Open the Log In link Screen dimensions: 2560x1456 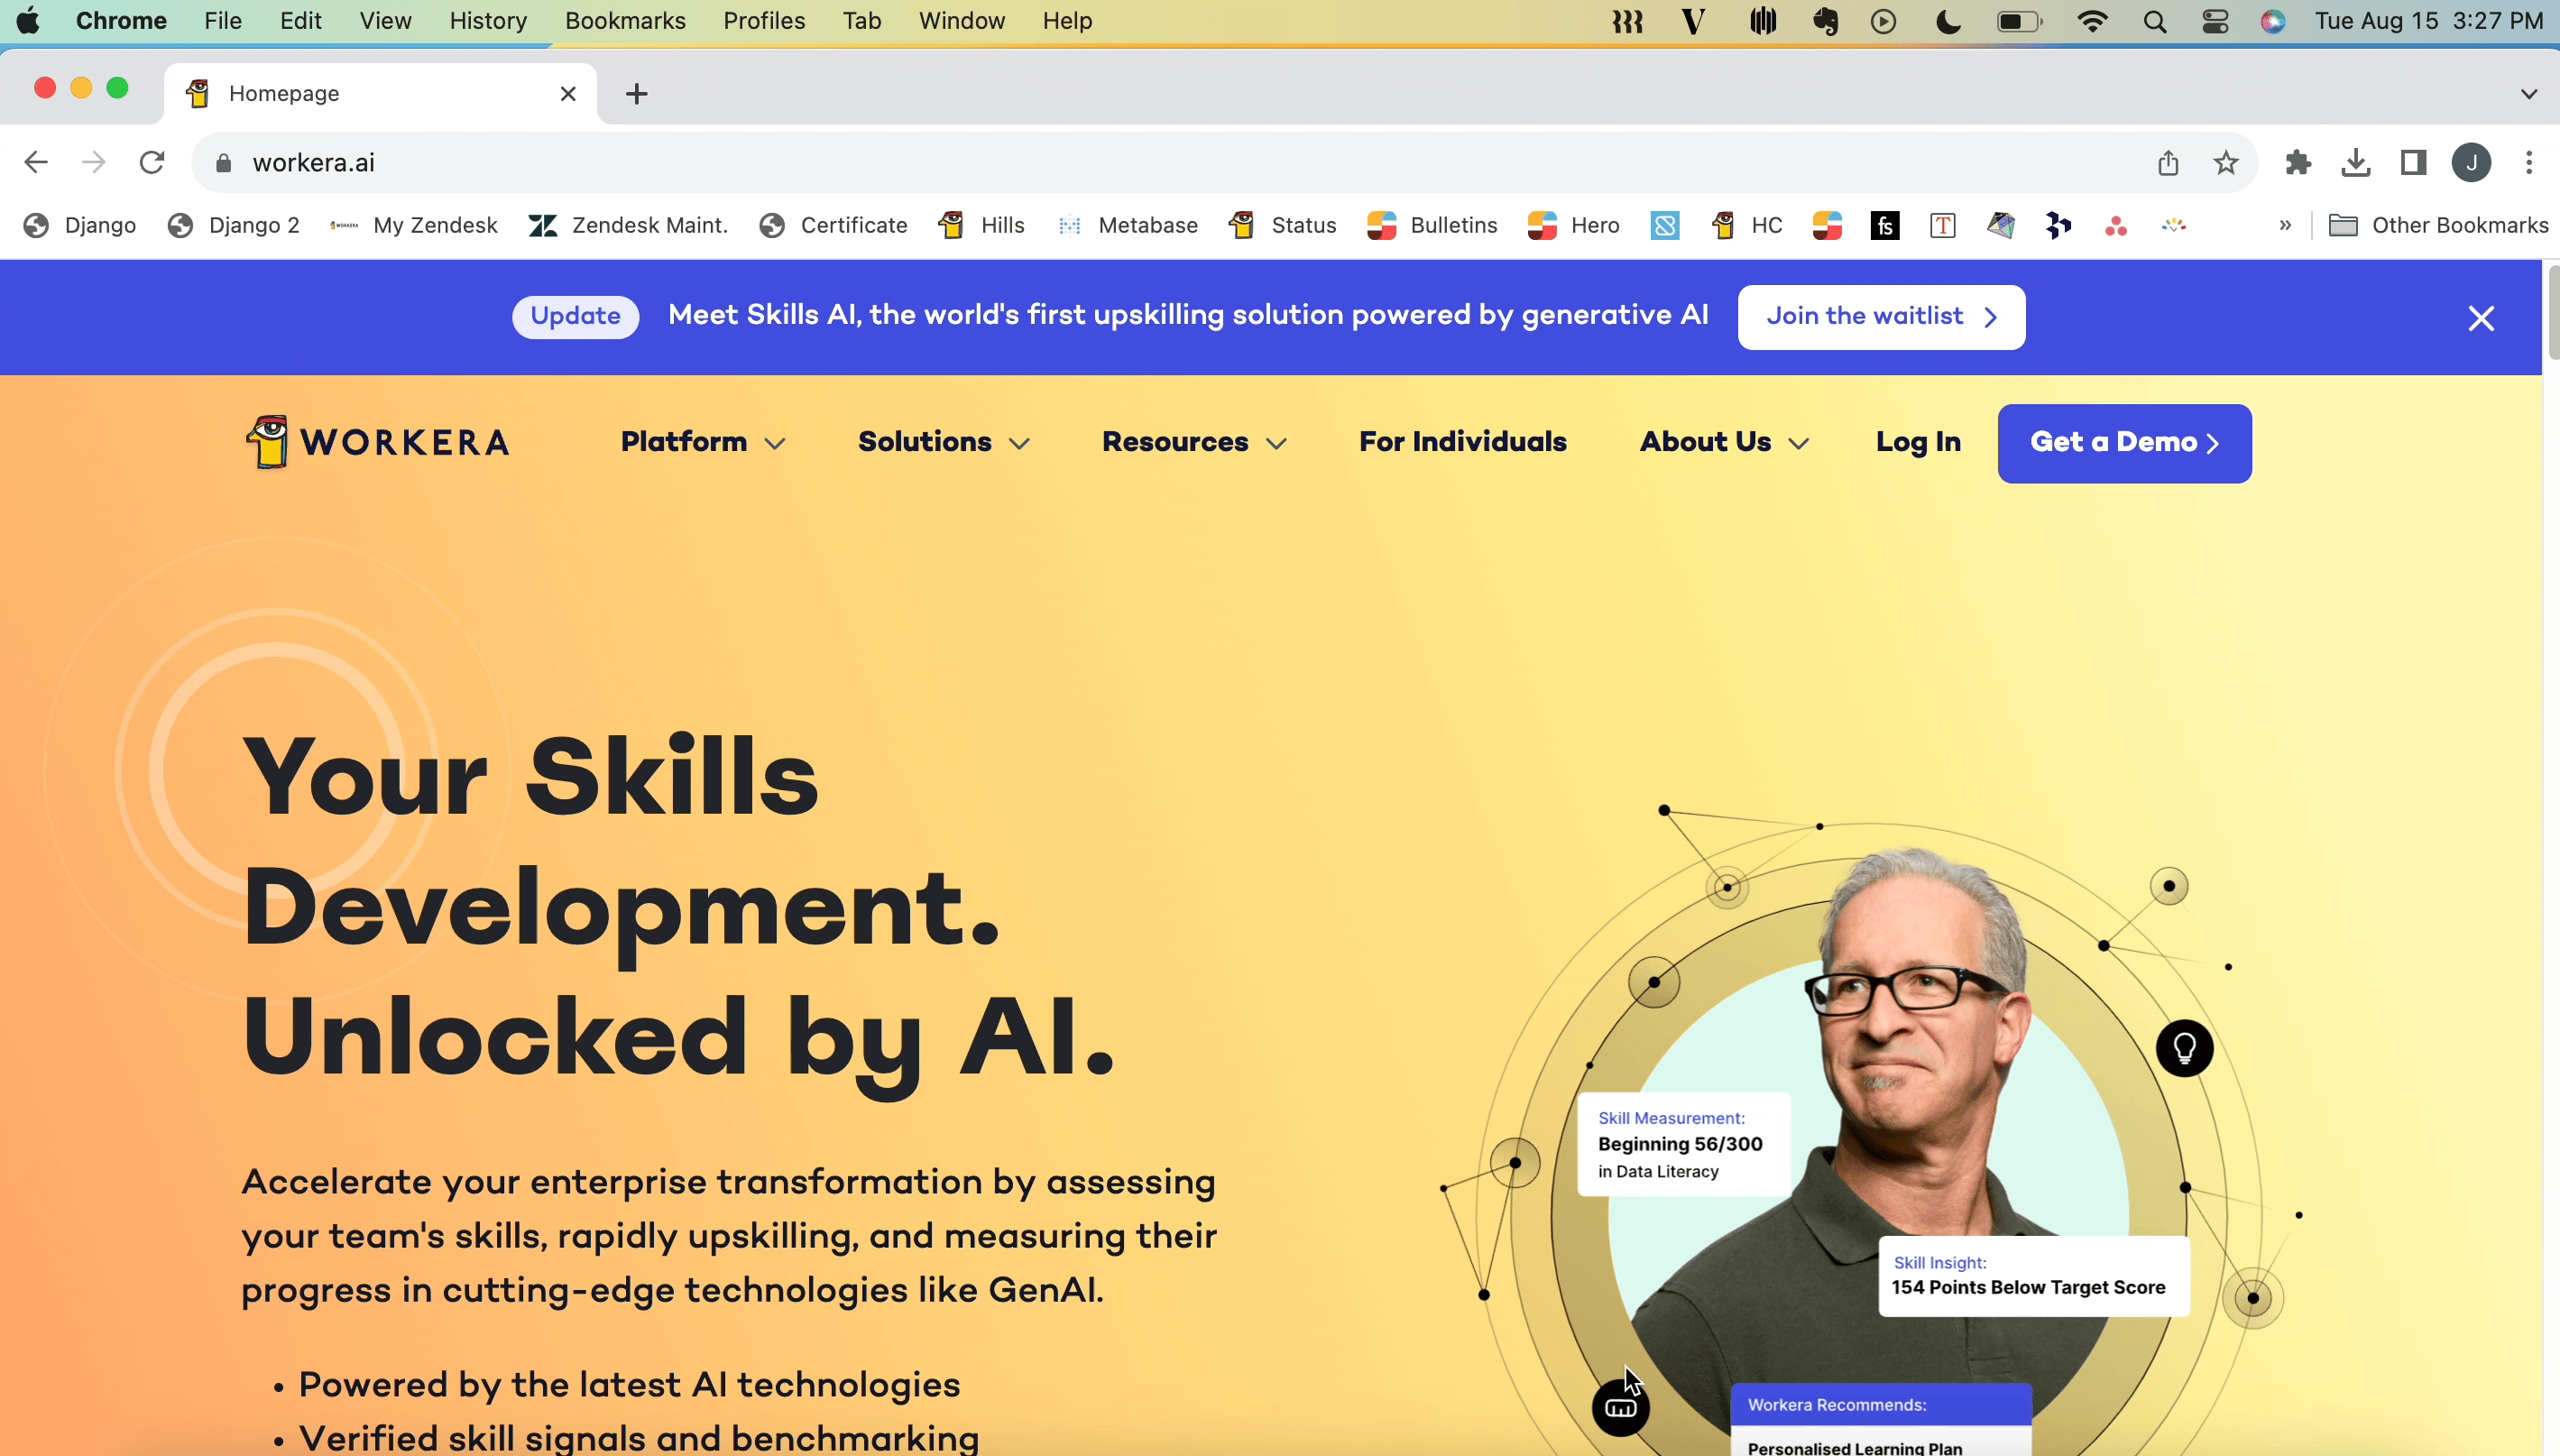[x=1919, y=442]
